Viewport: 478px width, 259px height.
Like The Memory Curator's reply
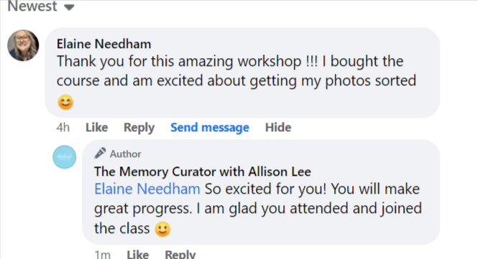tap(138, 255)
